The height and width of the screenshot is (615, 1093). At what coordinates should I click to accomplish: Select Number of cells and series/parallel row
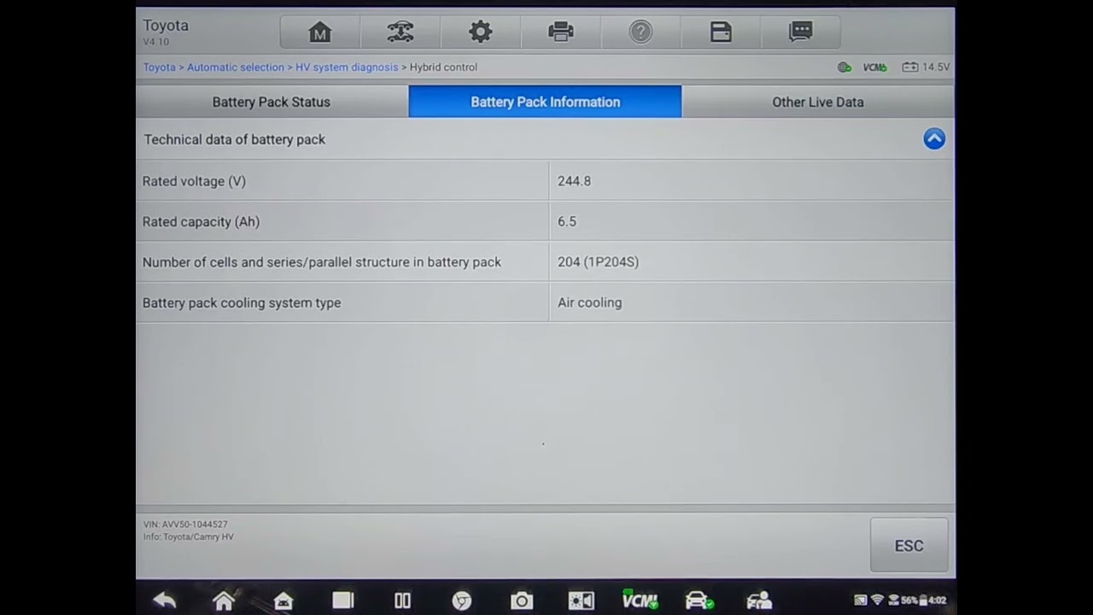545,262
